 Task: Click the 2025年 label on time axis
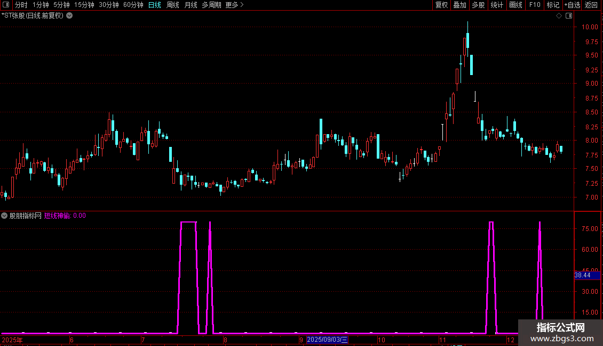point(12,340)
